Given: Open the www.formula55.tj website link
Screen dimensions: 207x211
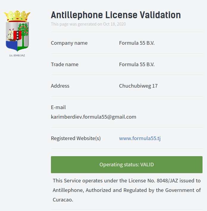Looking at the screenshot, I should coord(140,138).
